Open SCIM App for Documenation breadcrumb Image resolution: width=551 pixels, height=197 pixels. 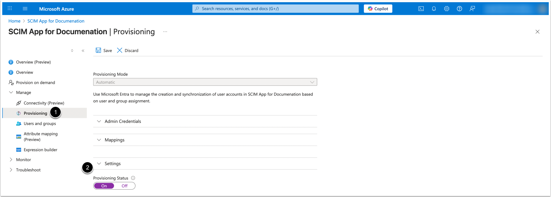(56, 21)
